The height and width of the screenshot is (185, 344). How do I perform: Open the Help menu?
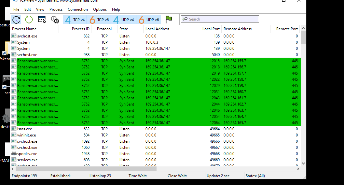click(x=116, y=9)
